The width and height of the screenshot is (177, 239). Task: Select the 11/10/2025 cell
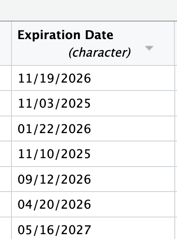click(93, 154)
